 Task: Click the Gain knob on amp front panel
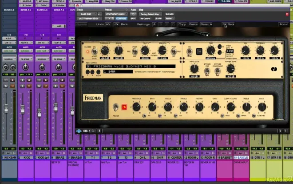click(x=215, y=107)
